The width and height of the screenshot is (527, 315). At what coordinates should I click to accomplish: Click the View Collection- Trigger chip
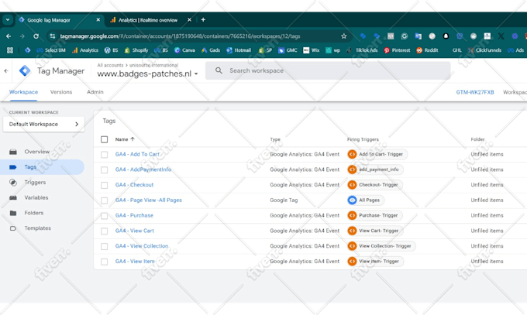point(381,246)
